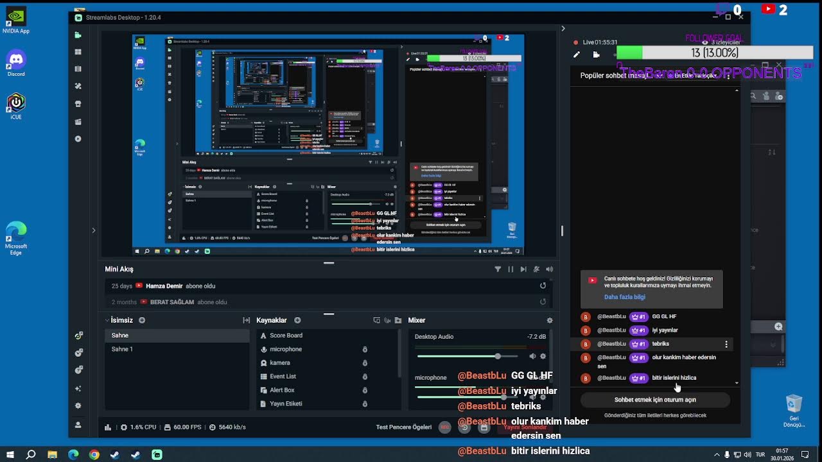
Task: Click Test Pencere Ögeleri button
Action: coord(404,427)
